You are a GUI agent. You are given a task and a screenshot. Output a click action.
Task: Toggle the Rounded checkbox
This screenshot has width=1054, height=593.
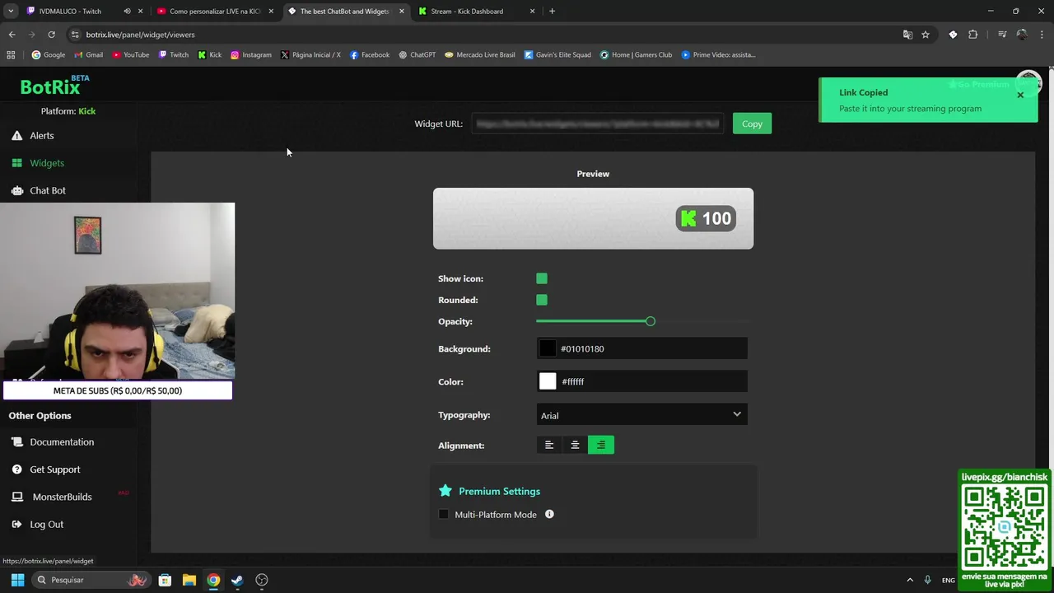[542, 300]
